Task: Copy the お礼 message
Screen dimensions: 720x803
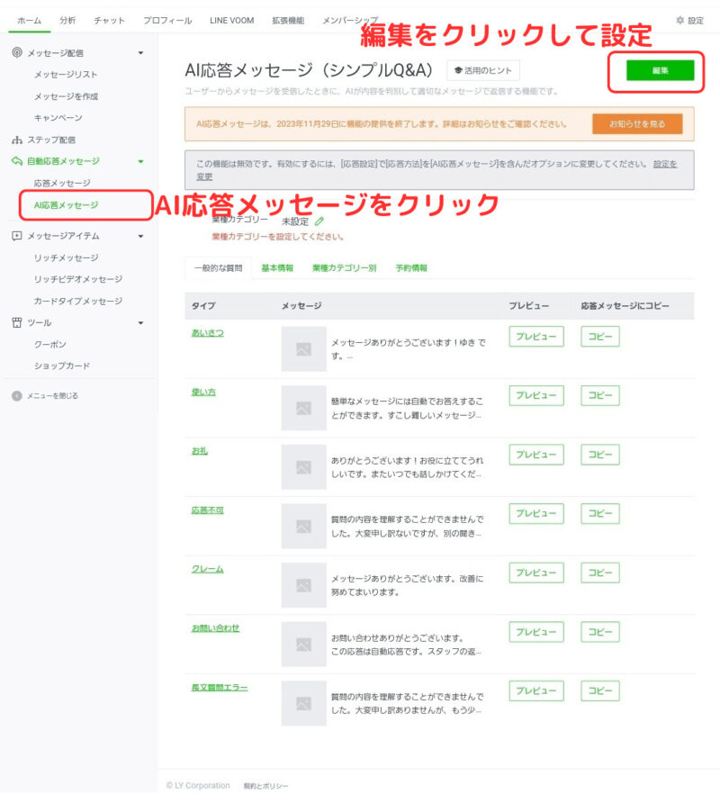Action: point(600,455)
